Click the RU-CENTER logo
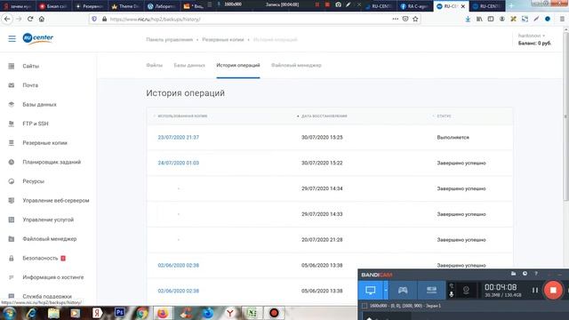 [x=37, y=38]
